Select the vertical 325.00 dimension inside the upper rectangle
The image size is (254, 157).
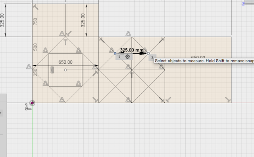[83, 20]
